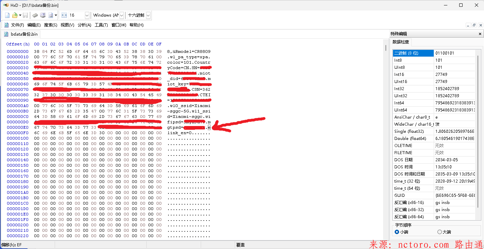The width and height of the screenshot is (484, 249).
Task: Click the bytes-per-row width icon
Action: coord(64,15)
